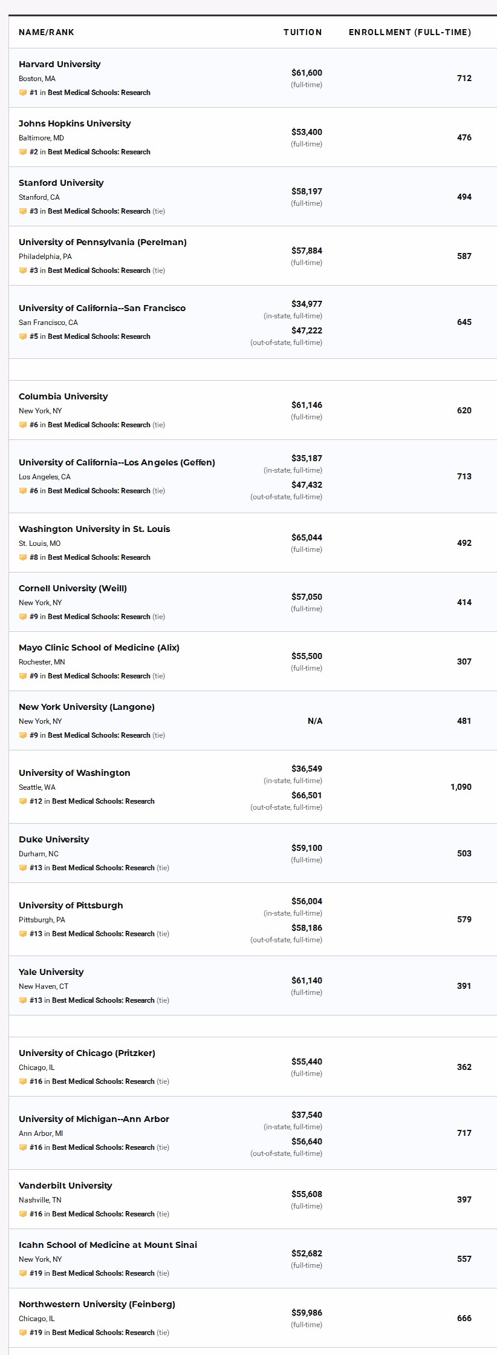The image size is (497, 1355).
Task: Click the badge icon under Northwestern University (Feinberg)
Action: tap(23, 1333)
